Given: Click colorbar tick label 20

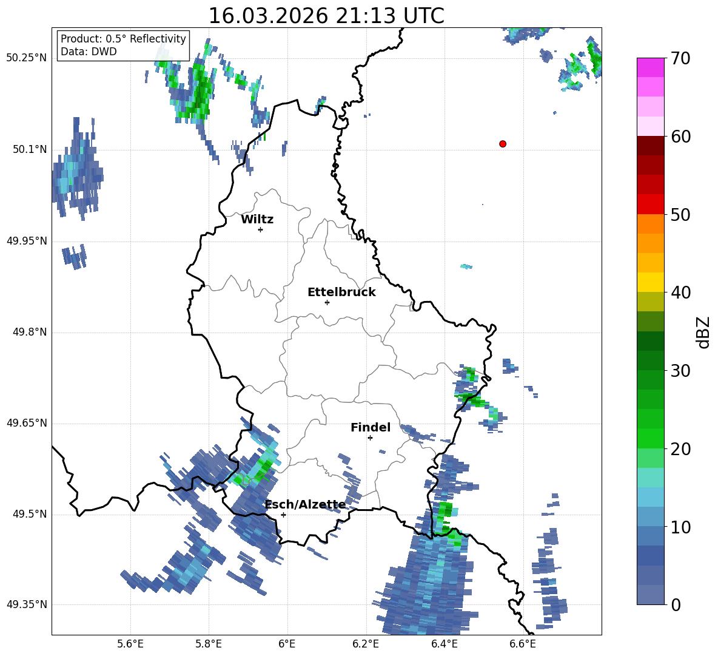Looking at the screenshot, I should [680, 449].
